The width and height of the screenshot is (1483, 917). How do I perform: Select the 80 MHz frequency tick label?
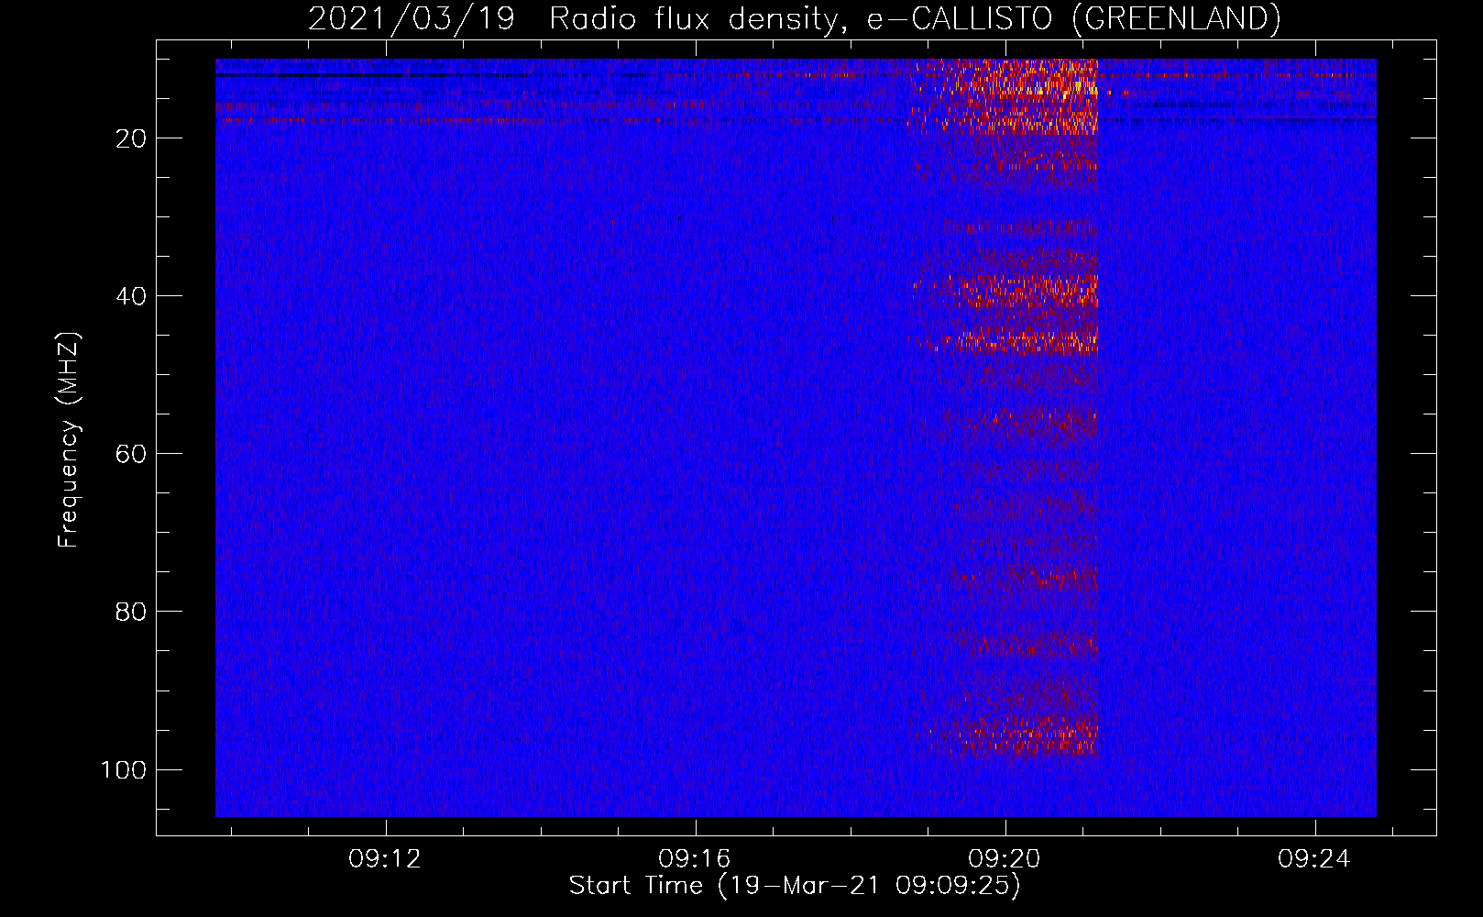pos(131,612)
